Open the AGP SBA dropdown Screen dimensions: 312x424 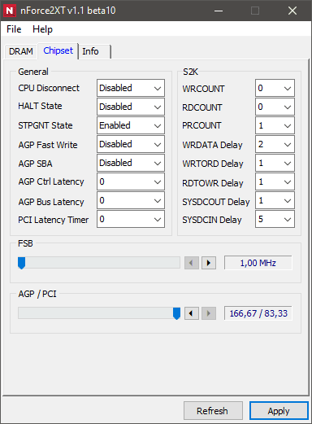coord(131,163)
